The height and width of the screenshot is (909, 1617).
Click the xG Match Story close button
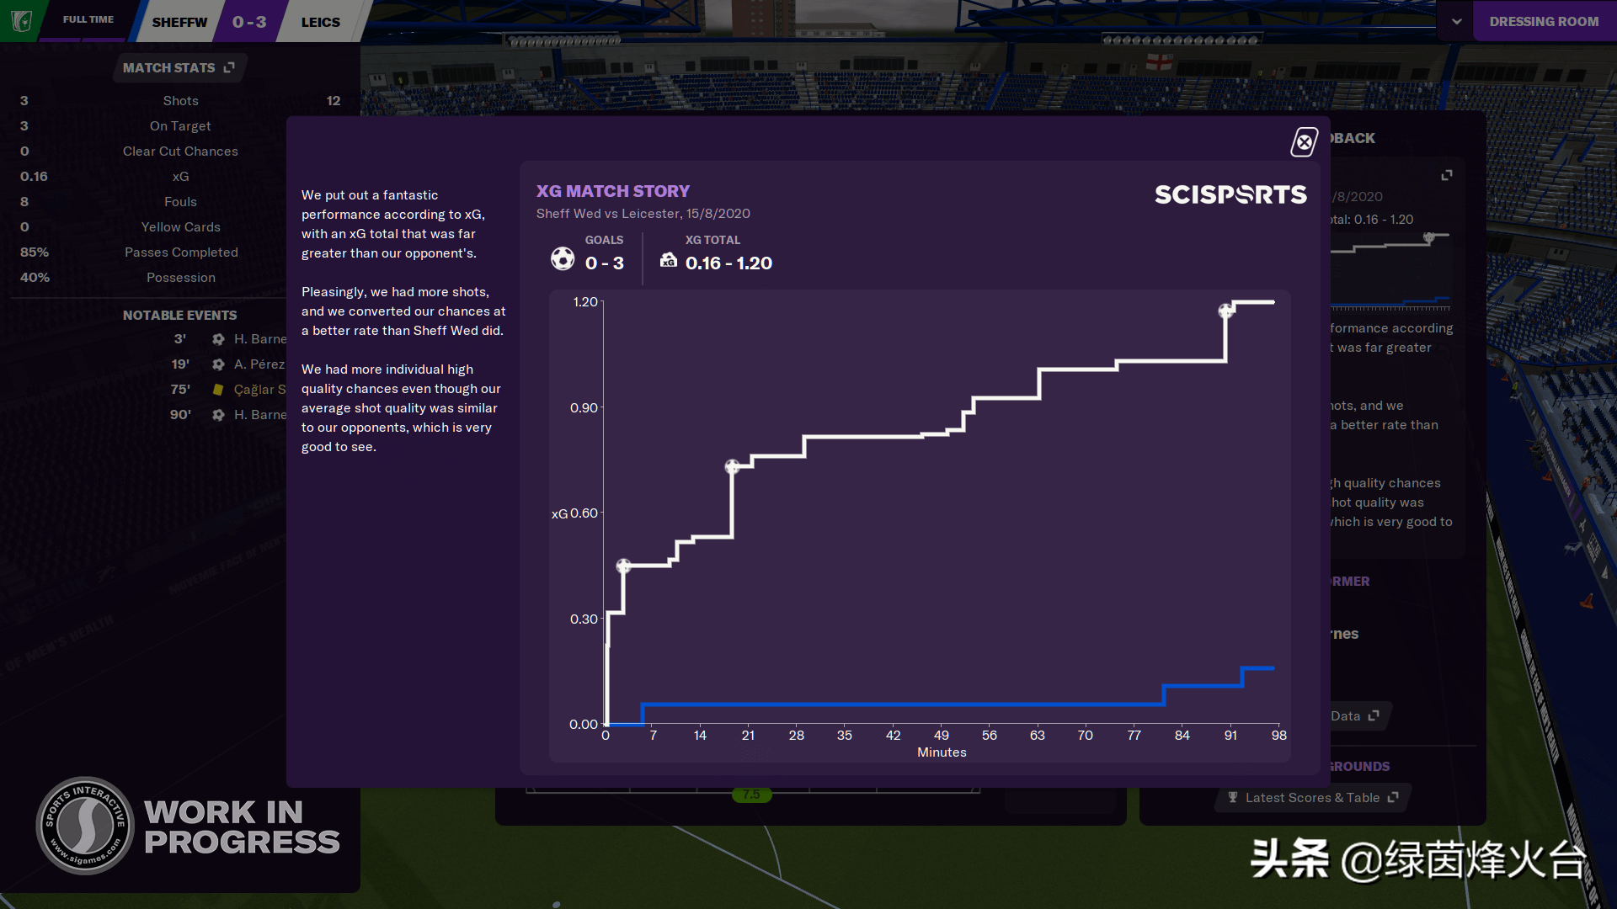[x=1305, y=141]
